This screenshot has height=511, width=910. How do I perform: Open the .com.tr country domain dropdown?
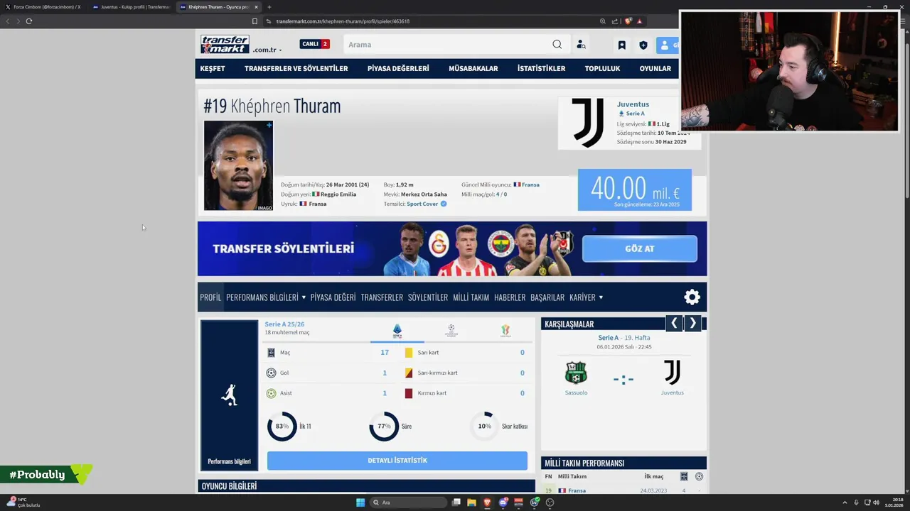point(267,50)
